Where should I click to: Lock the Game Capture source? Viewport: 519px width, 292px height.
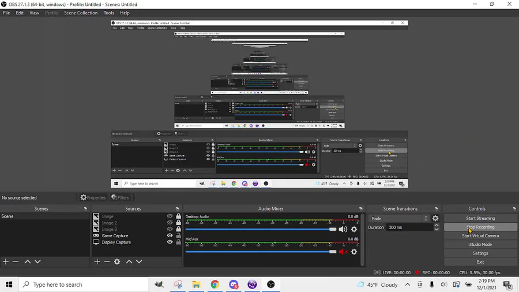pyautogui.click(x=178, y=235)
